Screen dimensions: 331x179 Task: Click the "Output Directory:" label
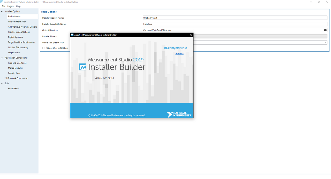coord(50,30)
